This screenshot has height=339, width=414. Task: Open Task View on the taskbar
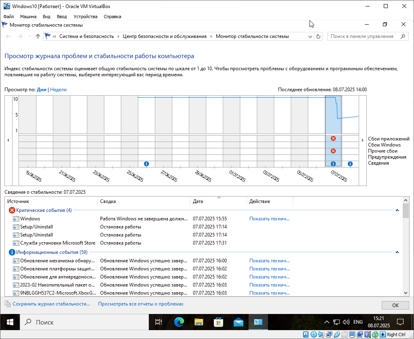click(x=159, y=322)
